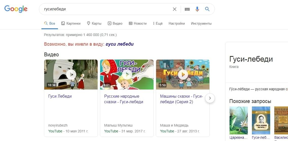Open the Настройки settings dropdown
Screen dimensions: 288x141
[177, 23]
